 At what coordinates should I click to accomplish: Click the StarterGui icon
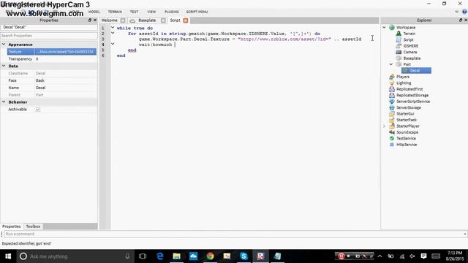[392, 114]
